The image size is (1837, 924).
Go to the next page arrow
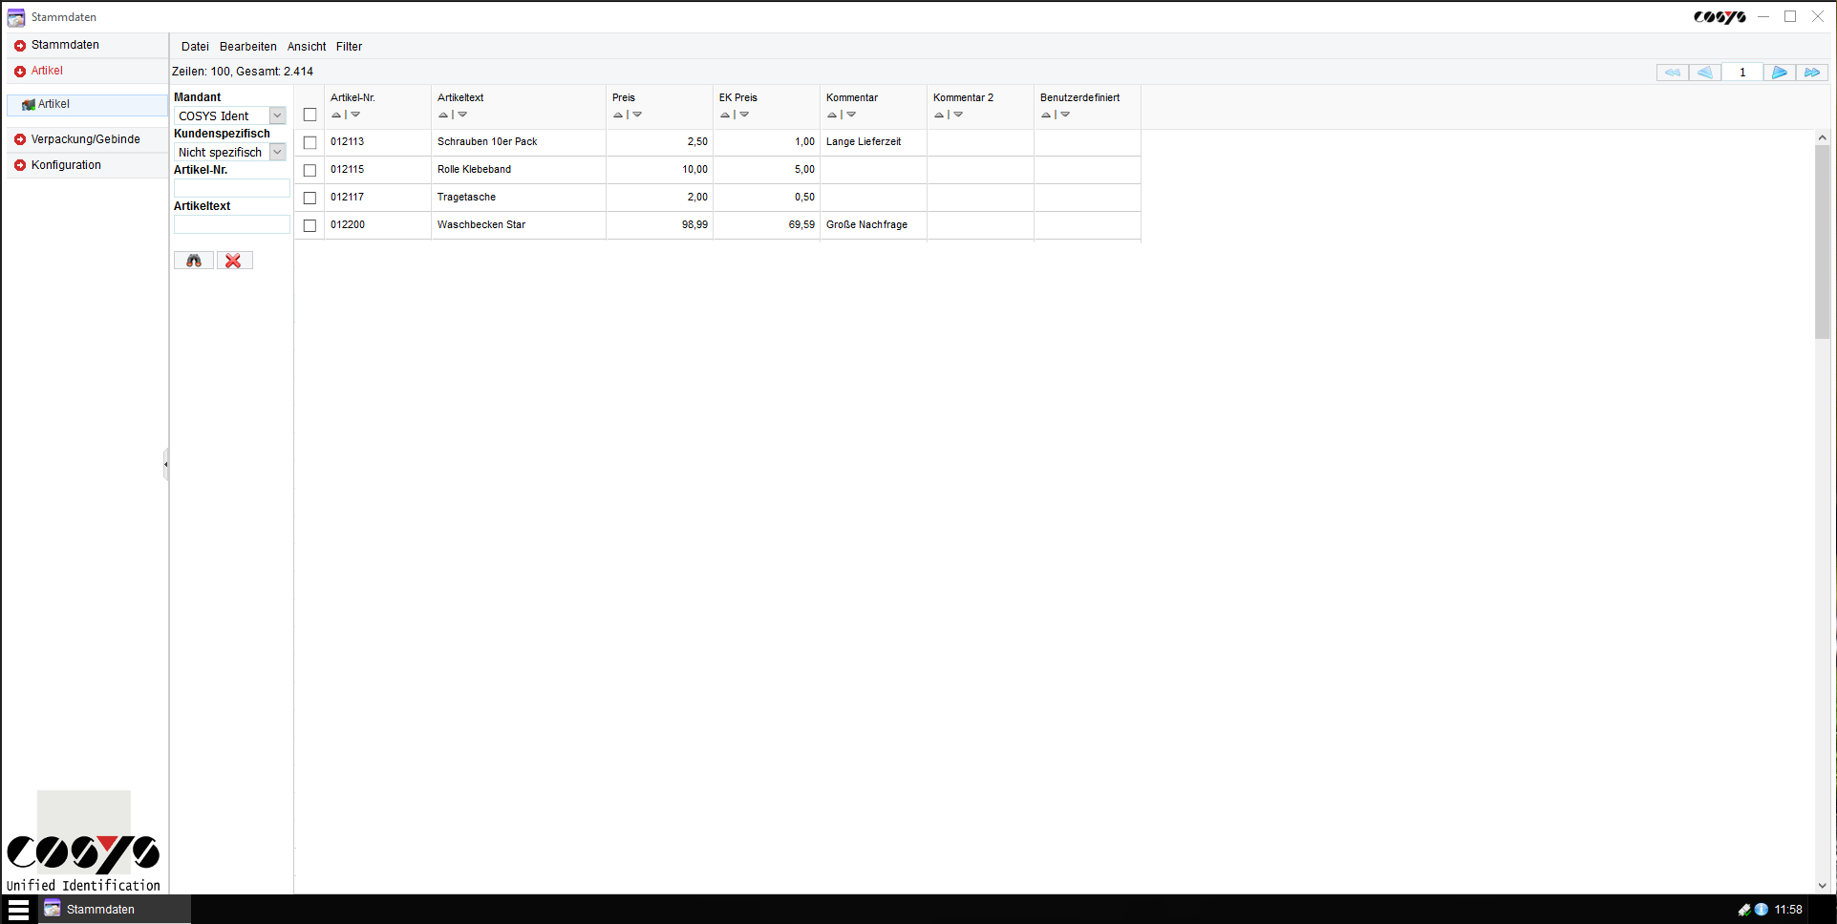pos(1779,72)
